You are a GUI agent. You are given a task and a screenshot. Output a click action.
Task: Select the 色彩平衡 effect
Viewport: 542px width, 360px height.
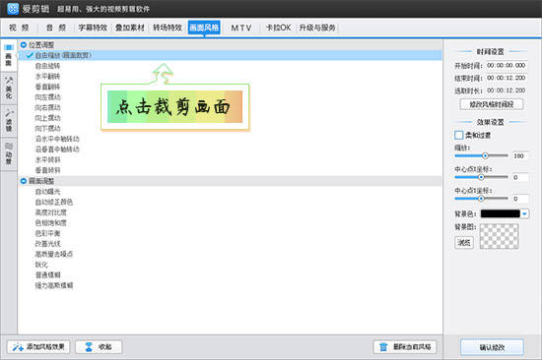[47, 233]
